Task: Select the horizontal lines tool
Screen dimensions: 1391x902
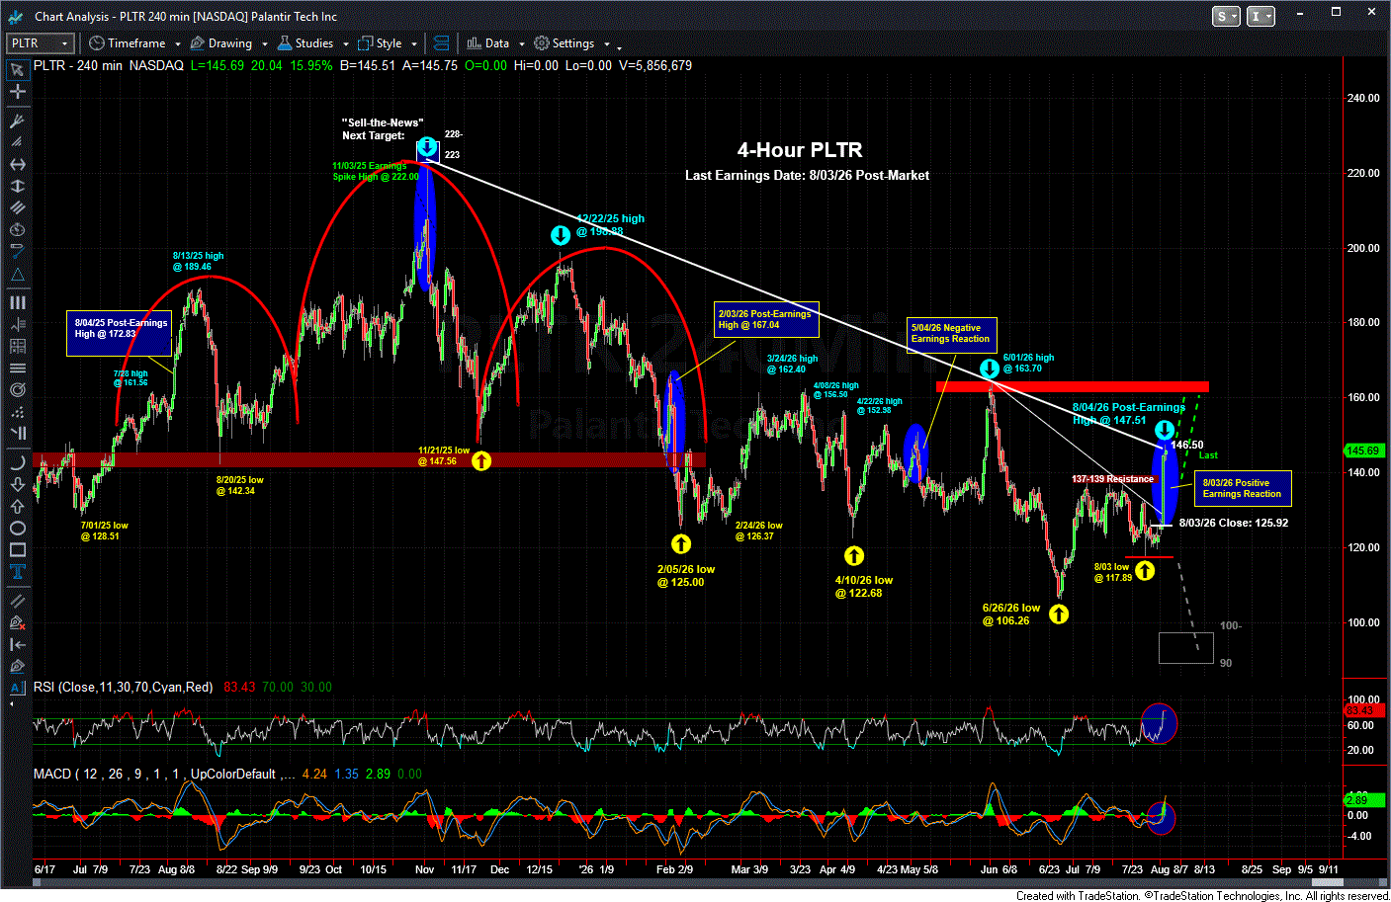Action: (x=17, y=368)
